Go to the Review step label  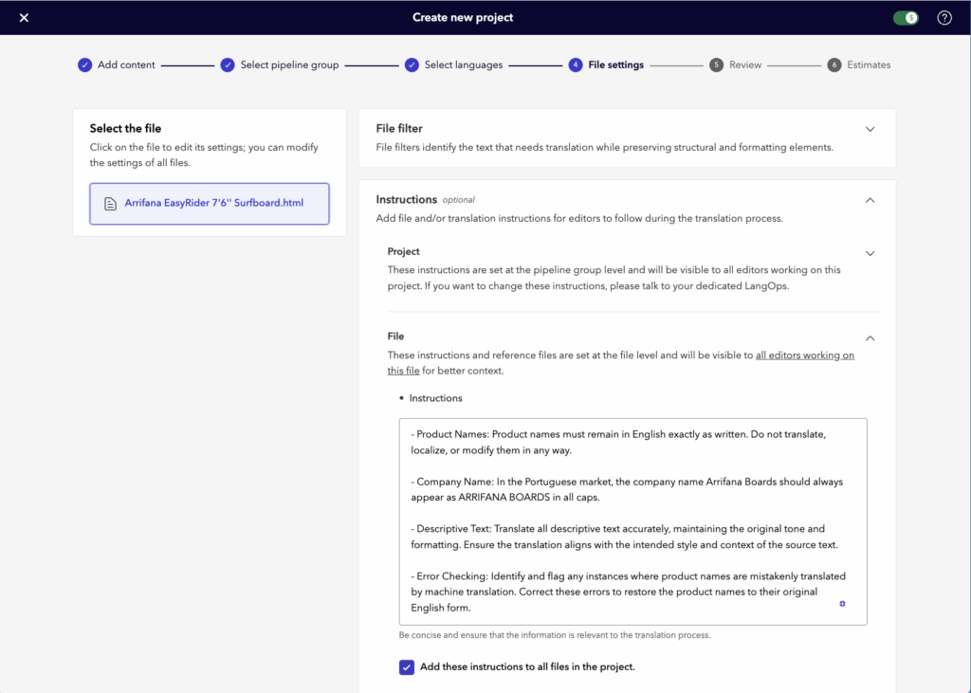pos(745,65)
